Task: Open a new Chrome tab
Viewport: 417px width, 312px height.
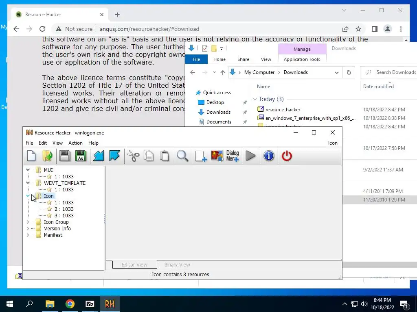Action: tap(117, 15)
